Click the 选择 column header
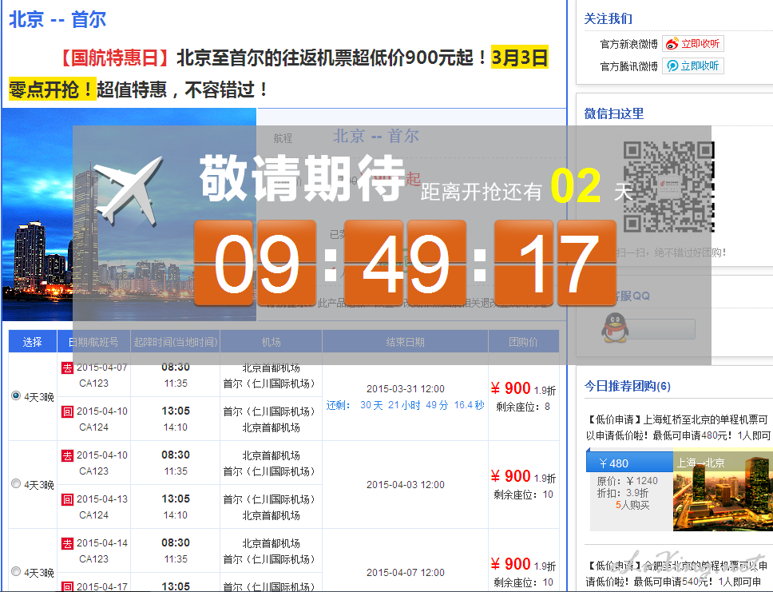 tap(33, 342)
